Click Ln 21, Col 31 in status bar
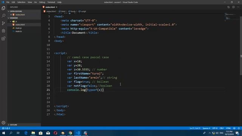242x136 pixels. coord(195,128)
